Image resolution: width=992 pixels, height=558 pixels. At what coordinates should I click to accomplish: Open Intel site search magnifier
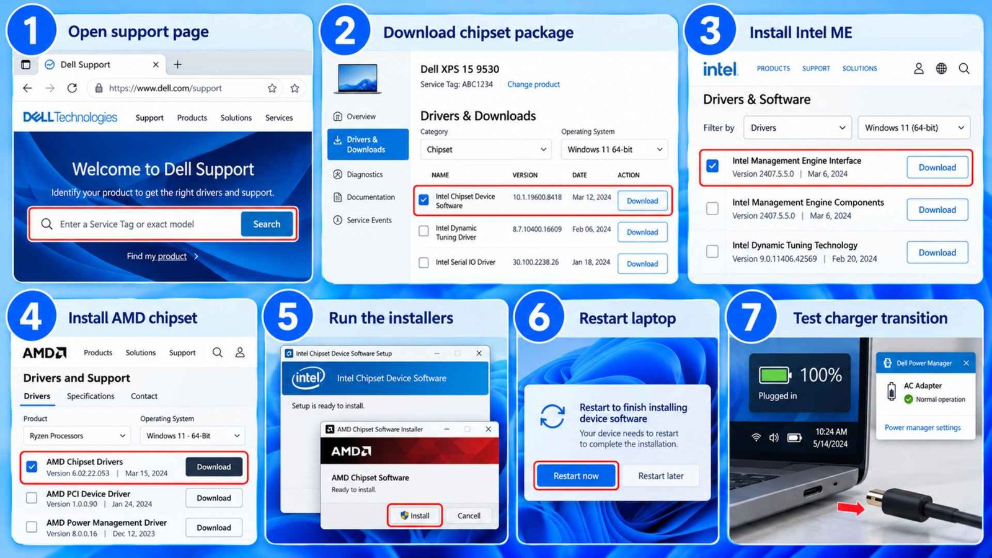(x=964, y=68)
